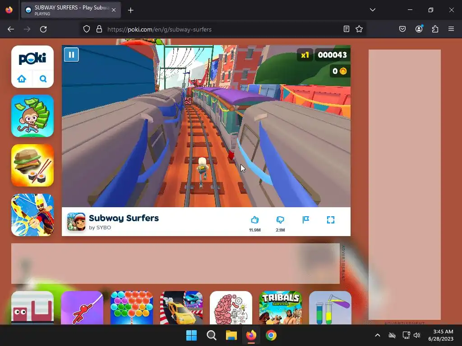Click the cloud sync tray icon

coord(392,335)
